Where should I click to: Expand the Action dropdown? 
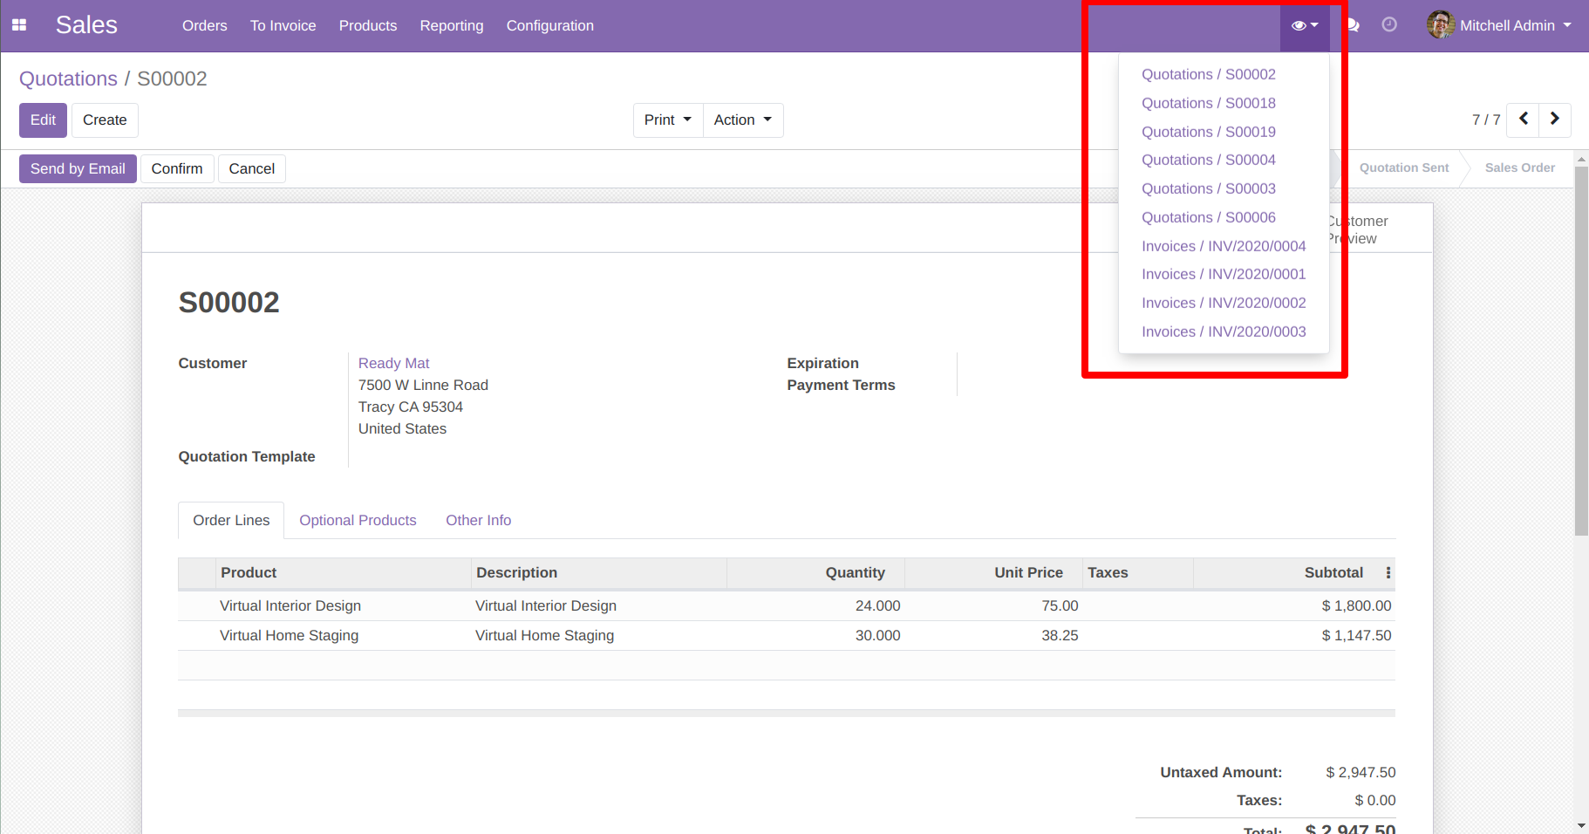pos(742,120)
